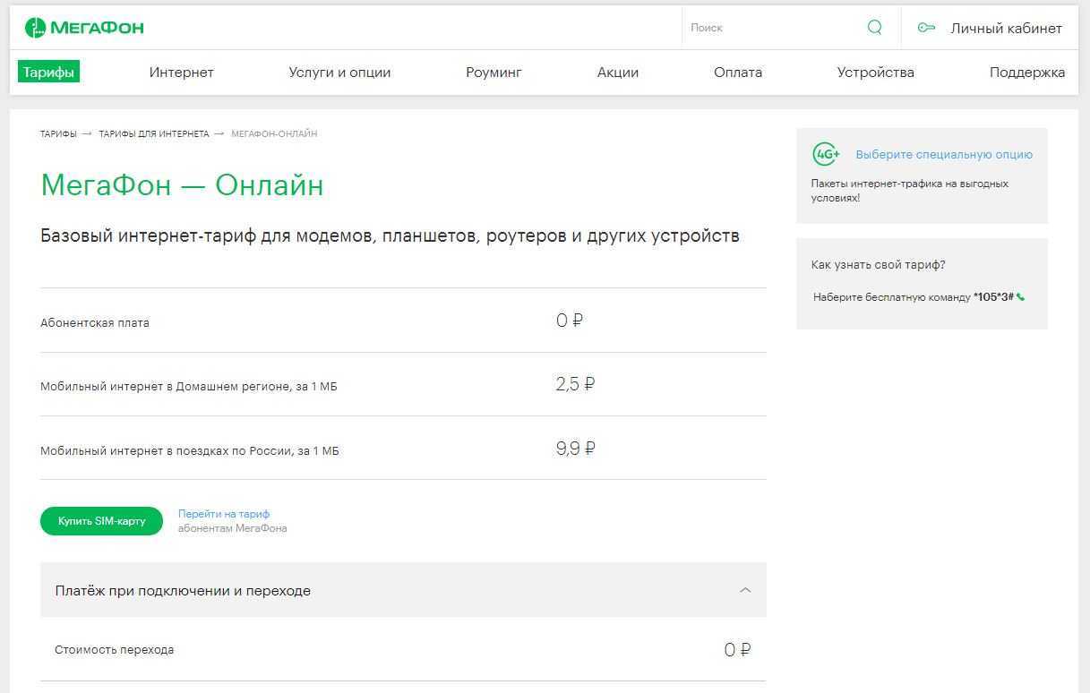This screenshot has width=1090, height=693.
Task: Open the Акции menu item
Action: 618,73
